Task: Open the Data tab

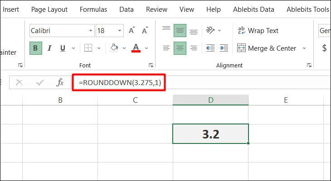Action: click(x=127, y=10)
